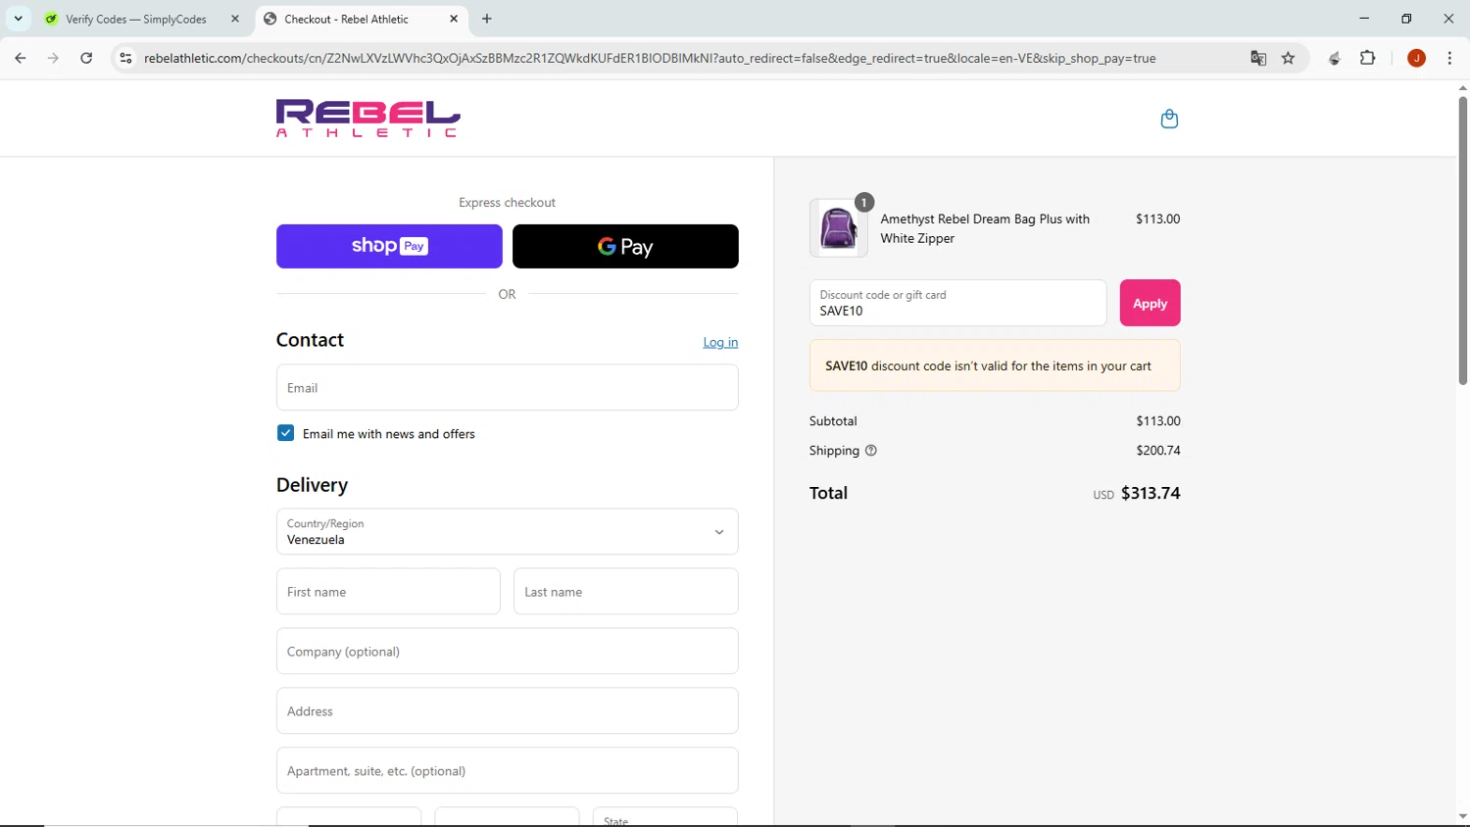The image size is (1470, 827).
Task: Open the shopping cart bag icon
Action: tap(1169, 119)
